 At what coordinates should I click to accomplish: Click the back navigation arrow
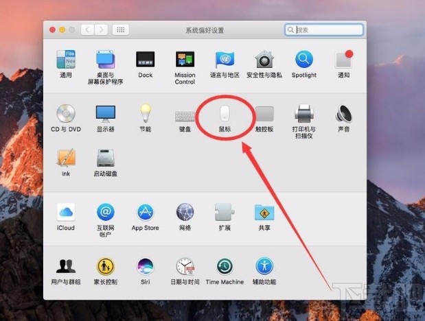click(x=87, y=30)
